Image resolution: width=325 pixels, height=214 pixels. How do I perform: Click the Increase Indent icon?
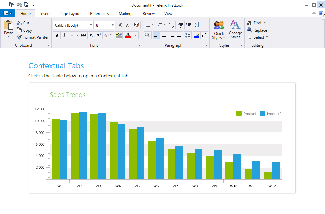188,25
